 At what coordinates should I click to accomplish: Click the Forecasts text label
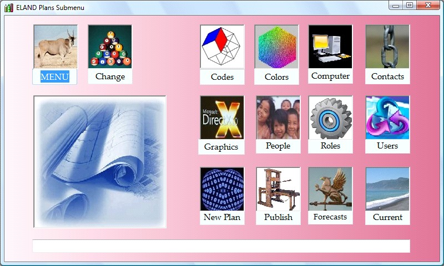pyautogui.click(x=330, y=217)
